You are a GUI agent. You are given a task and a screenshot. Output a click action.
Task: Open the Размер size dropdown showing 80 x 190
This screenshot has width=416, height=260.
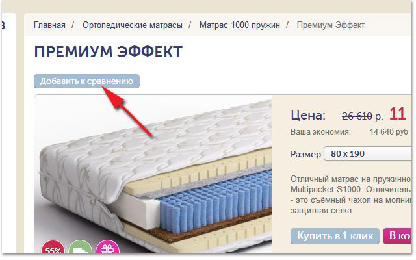click(x=368, y=153)
